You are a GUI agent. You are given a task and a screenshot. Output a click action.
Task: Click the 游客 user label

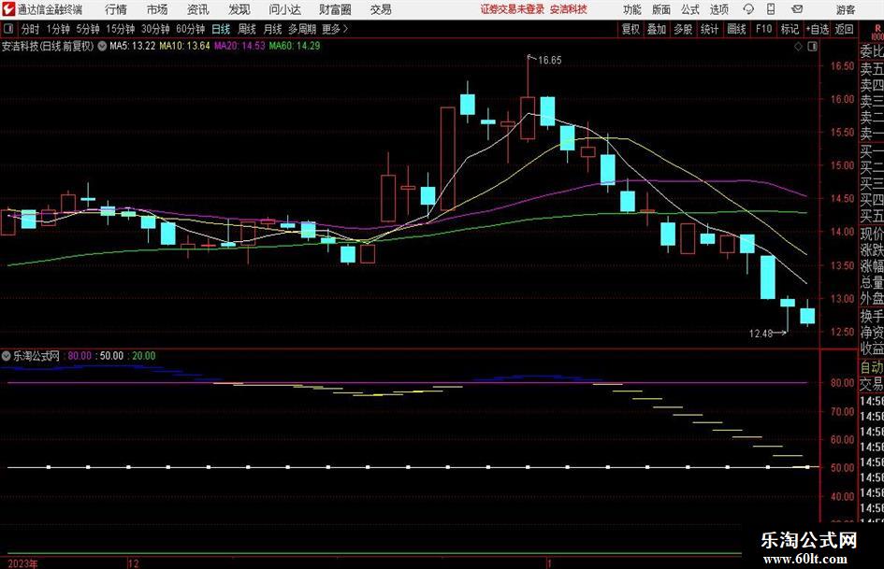[846, 9]
